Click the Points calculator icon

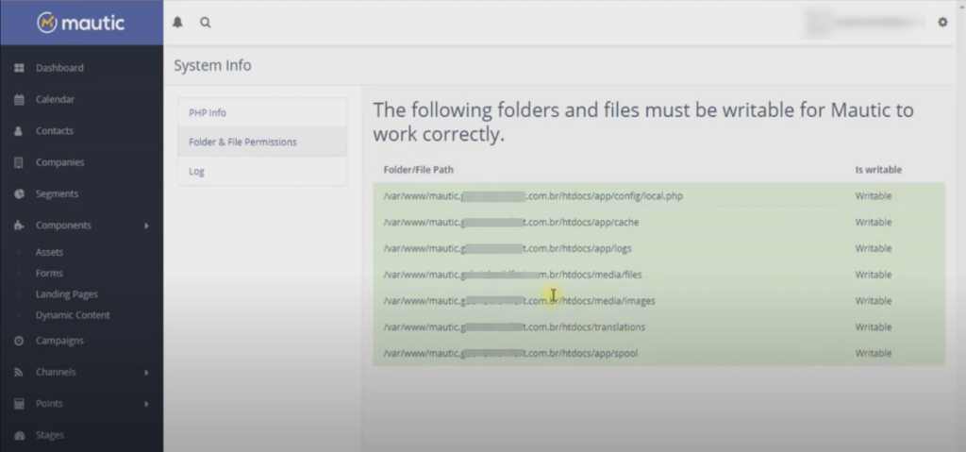click(x=19, y=403)
